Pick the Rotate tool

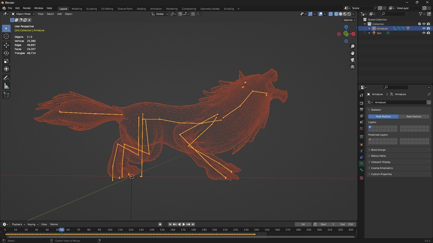click(x=6, y=53)
